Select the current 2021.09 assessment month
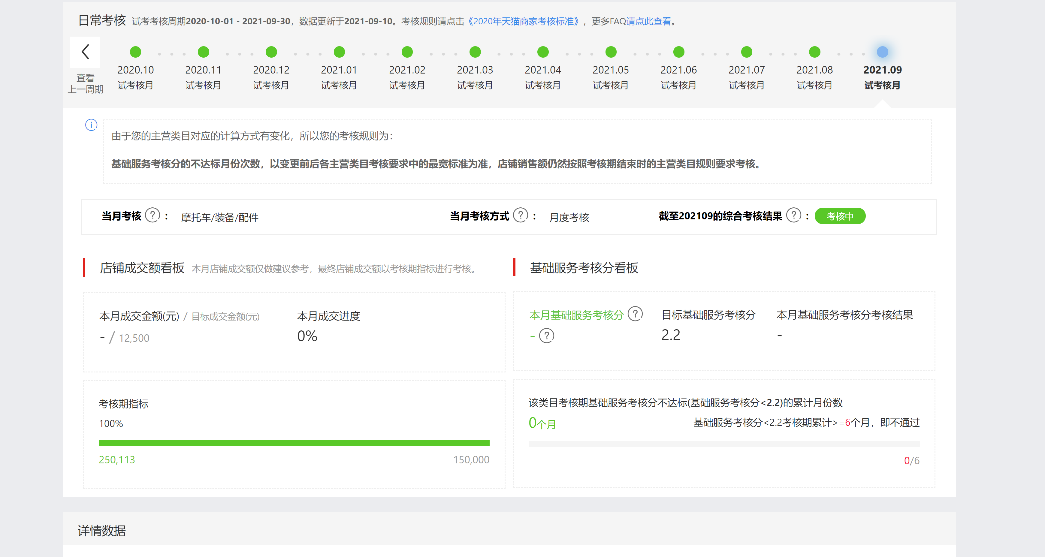This screenshot has height=557, width=1045. tap(882, 68)
